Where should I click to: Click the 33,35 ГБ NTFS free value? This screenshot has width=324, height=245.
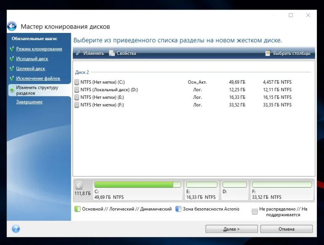(277, 105)
